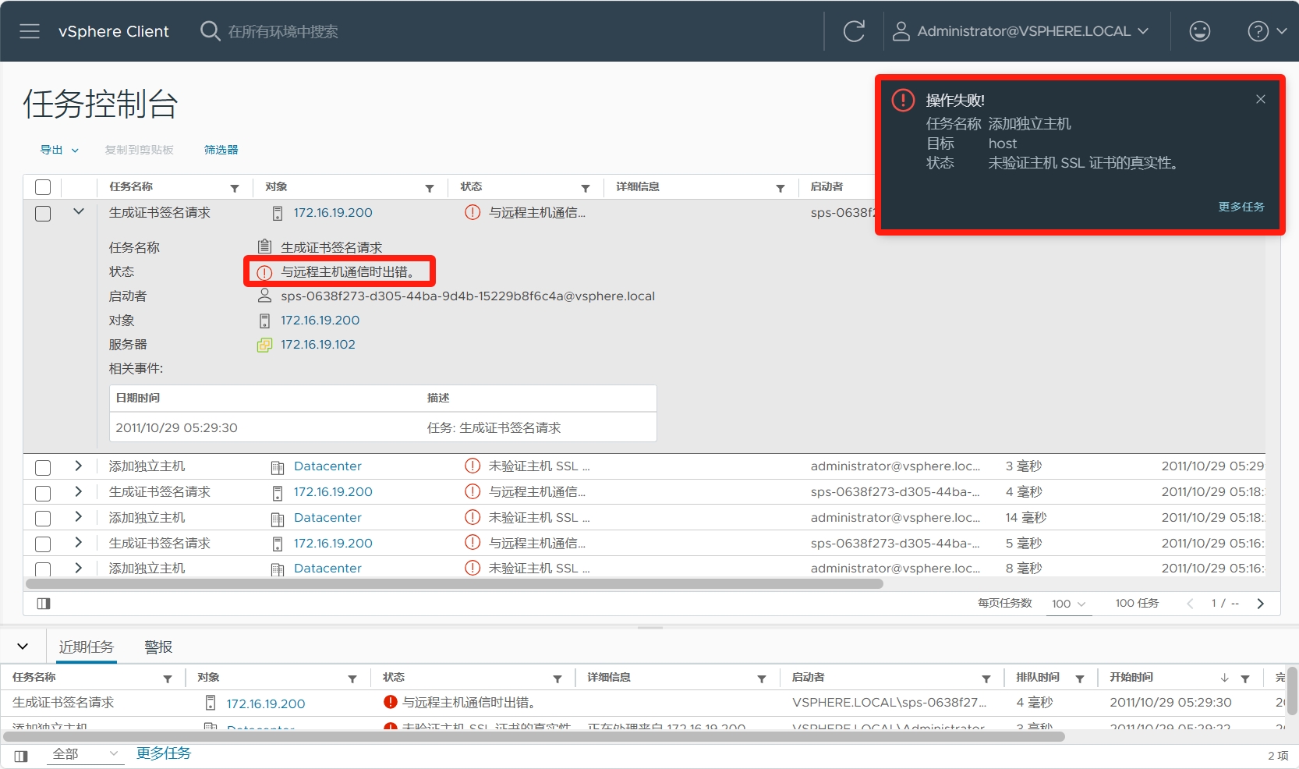
Task: Click the refresh icon in header
Action: pyautogui.click(x=854, y=31)
